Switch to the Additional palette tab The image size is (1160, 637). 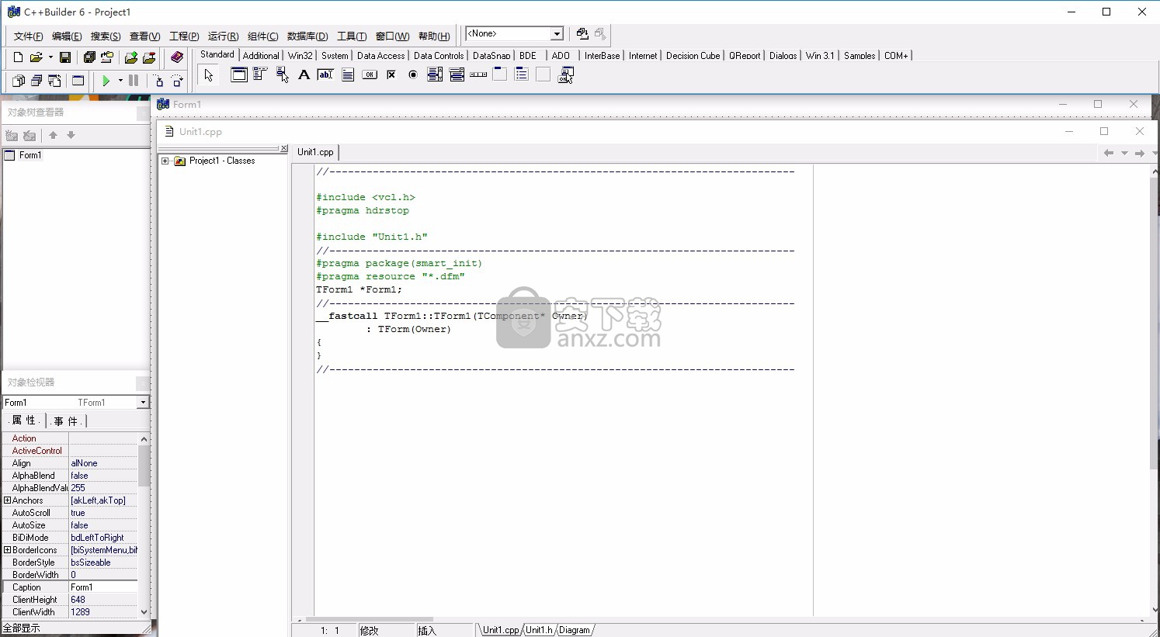[x=261, y=56]
